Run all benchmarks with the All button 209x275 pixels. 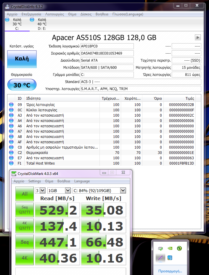pyautogui.click(x=25, y=194)
